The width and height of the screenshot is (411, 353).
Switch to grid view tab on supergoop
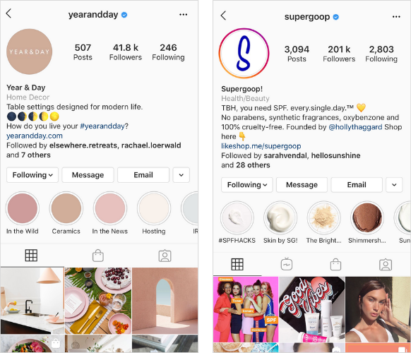[x=237, y=264]
